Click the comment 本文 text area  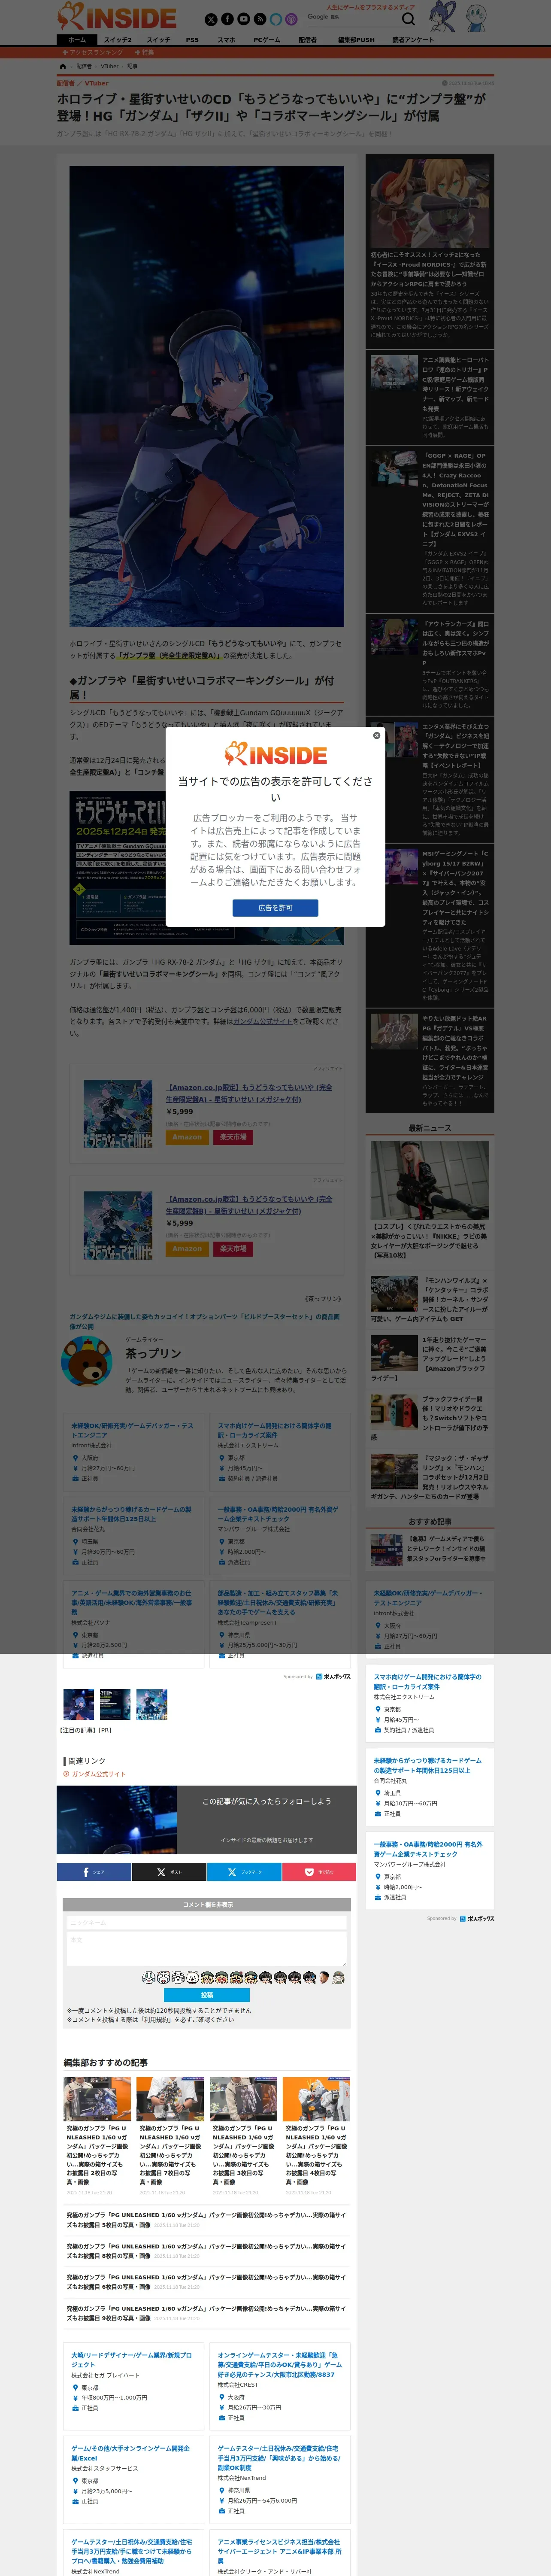pyautogui.click(x=207, y=1950)
